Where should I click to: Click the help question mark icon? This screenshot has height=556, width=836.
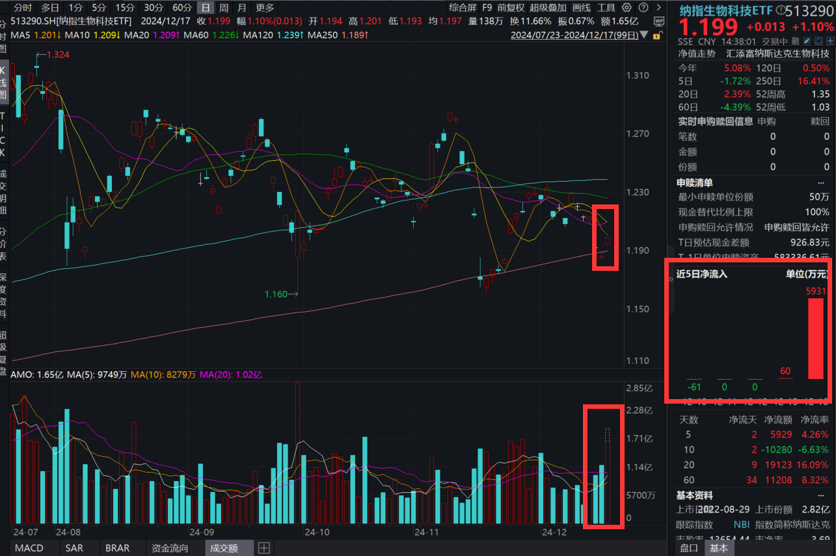click(642, 8)
